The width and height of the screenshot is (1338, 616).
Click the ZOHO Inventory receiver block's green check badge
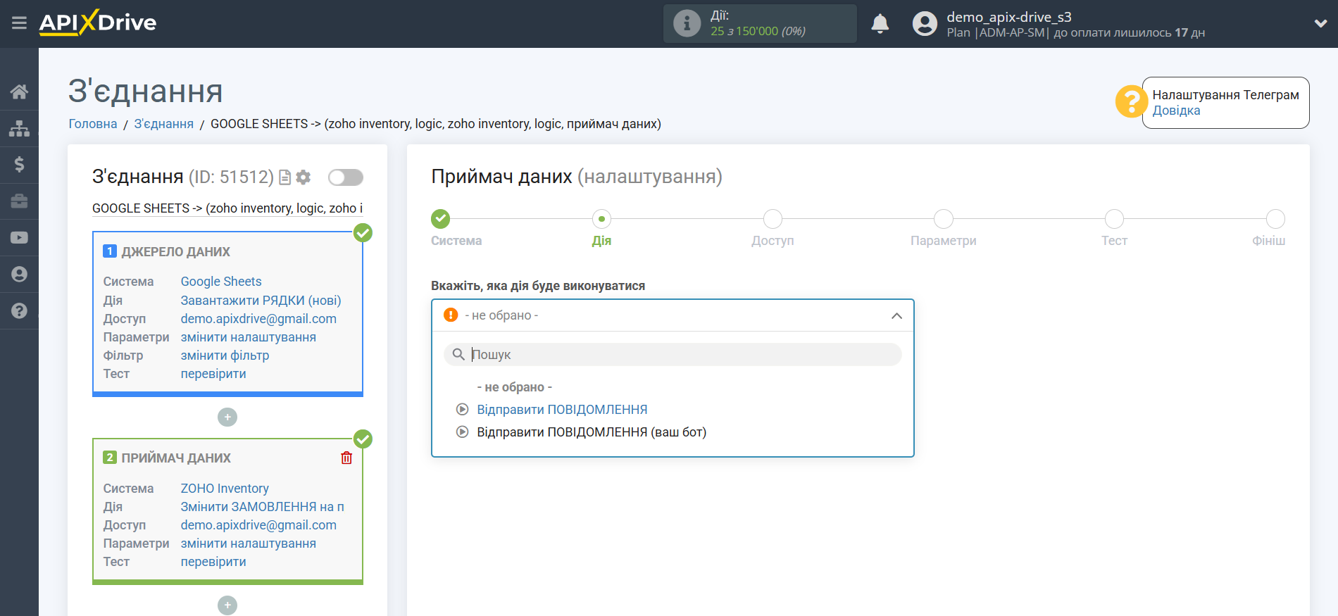click(363, 439)
